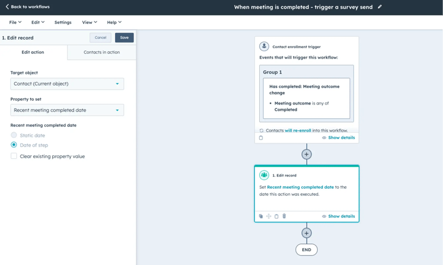Screen dimensions: 443x265
Task: Show details on enrollment trigger card
Action: coord(338,138)
